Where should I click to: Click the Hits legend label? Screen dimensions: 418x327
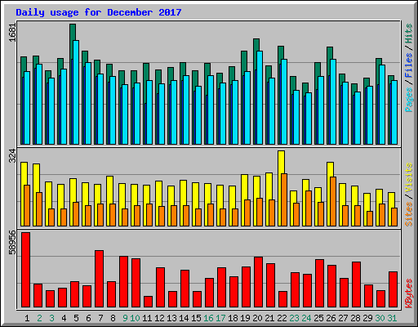pos(409,34)
